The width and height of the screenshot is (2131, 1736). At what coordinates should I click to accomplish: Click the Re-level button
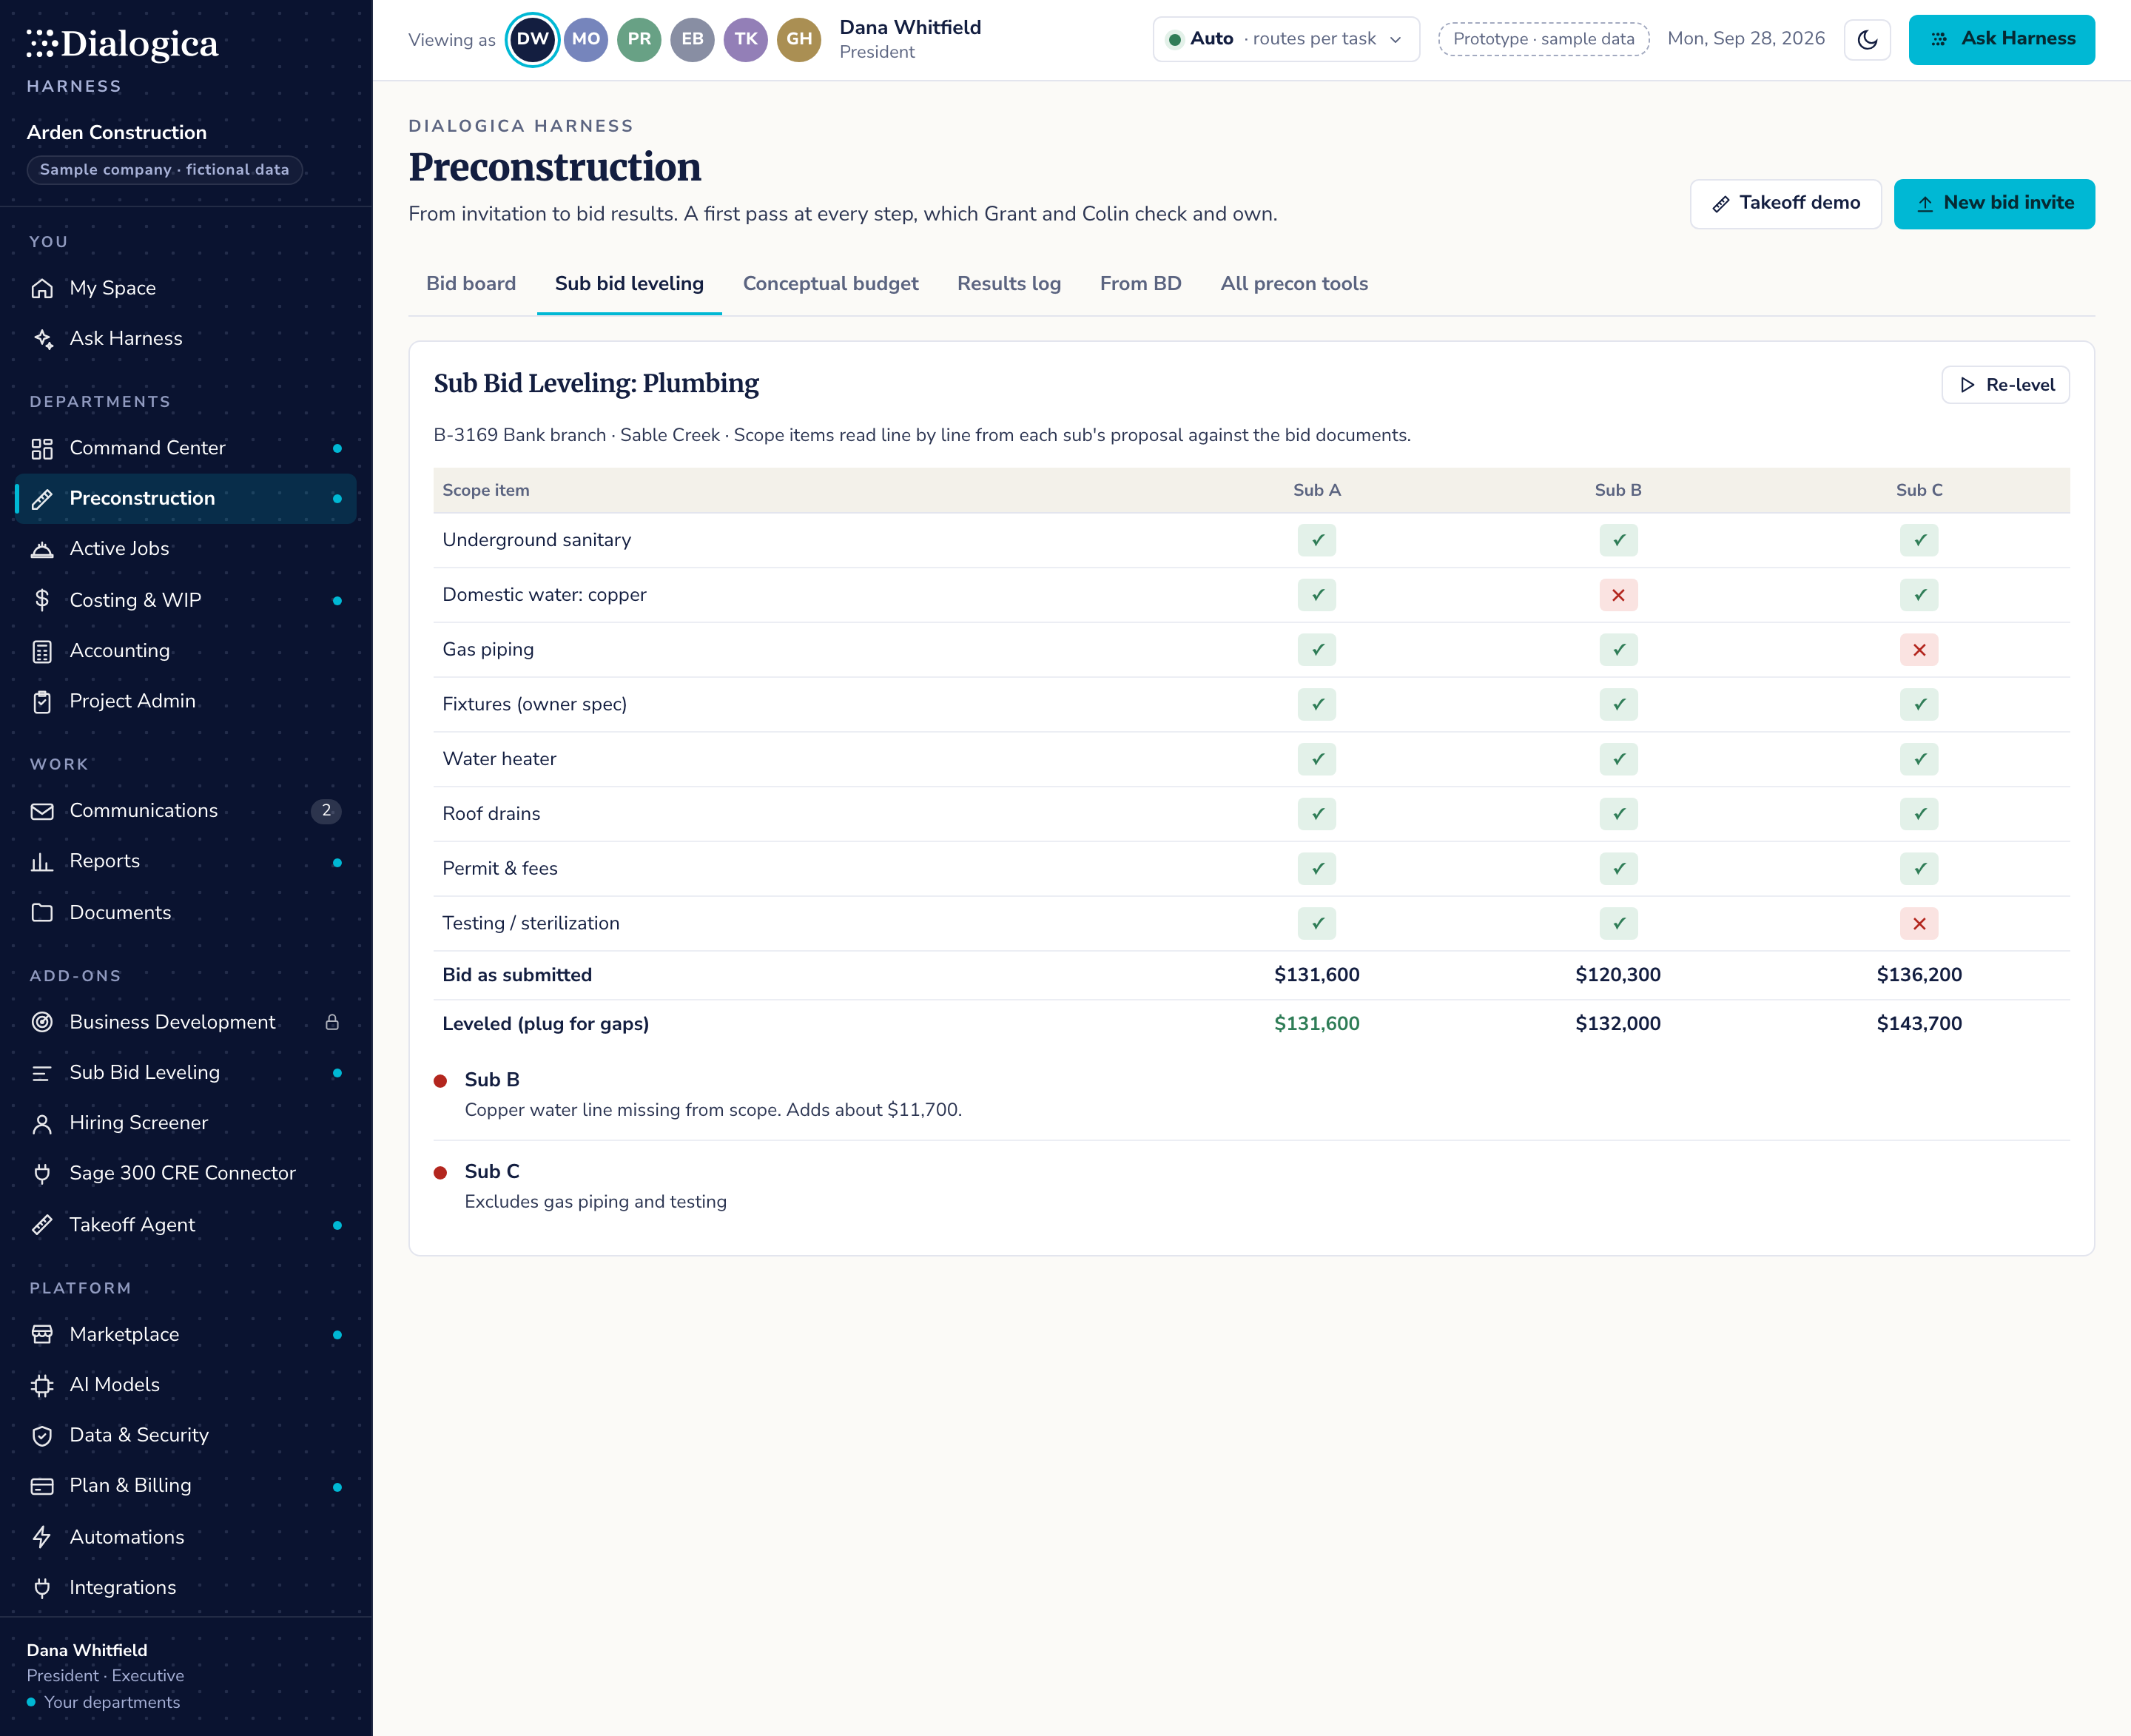[x=2005, y=385]
